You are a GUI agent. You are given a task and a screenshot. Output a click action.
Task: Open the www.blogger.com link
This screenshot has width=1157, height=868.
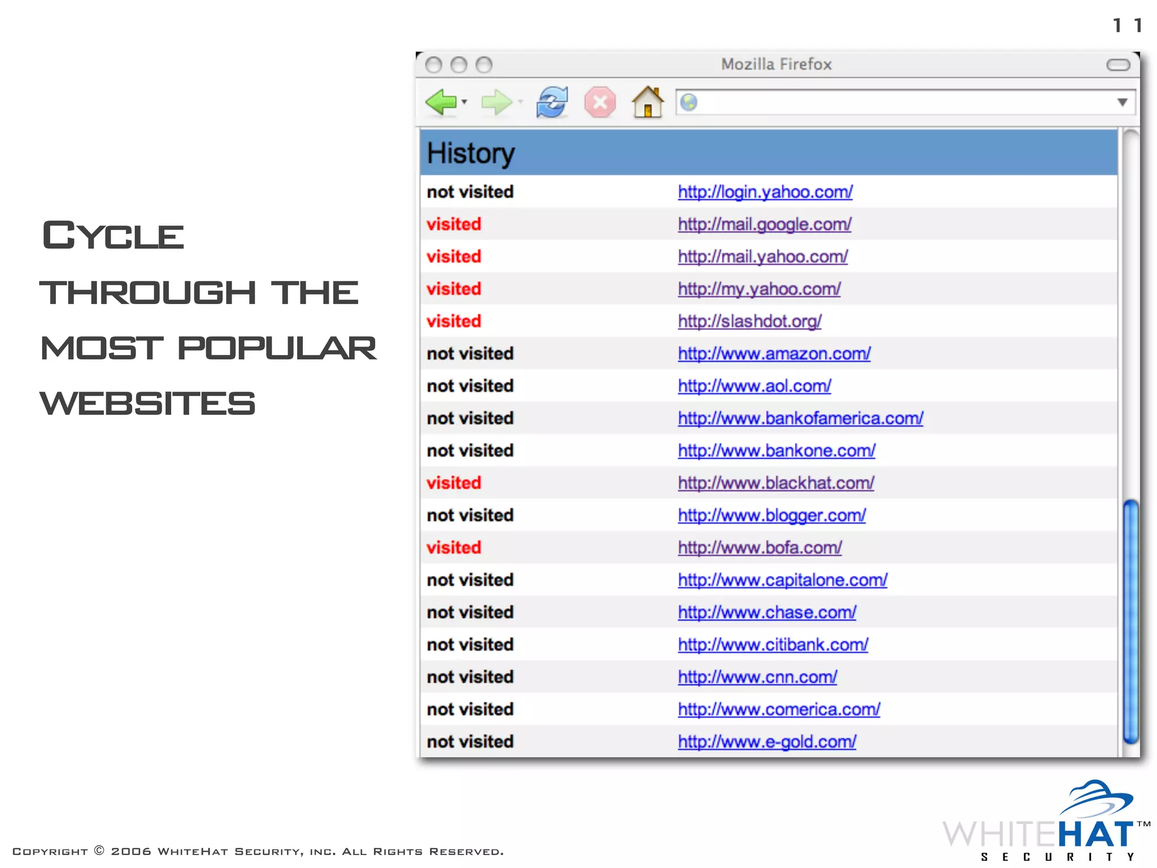point(772,515)
